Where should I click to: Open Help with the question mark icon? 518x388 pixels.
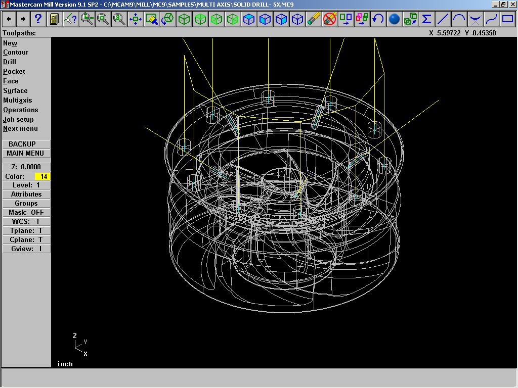tap(38, 19)
